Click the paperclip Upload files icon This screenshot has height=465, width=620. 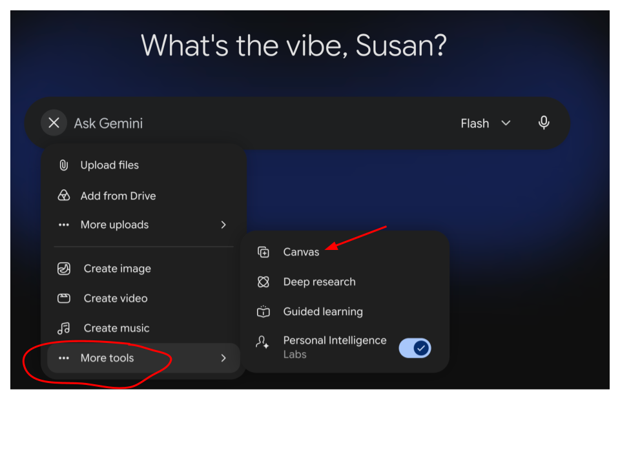click(x=64, y=165)
